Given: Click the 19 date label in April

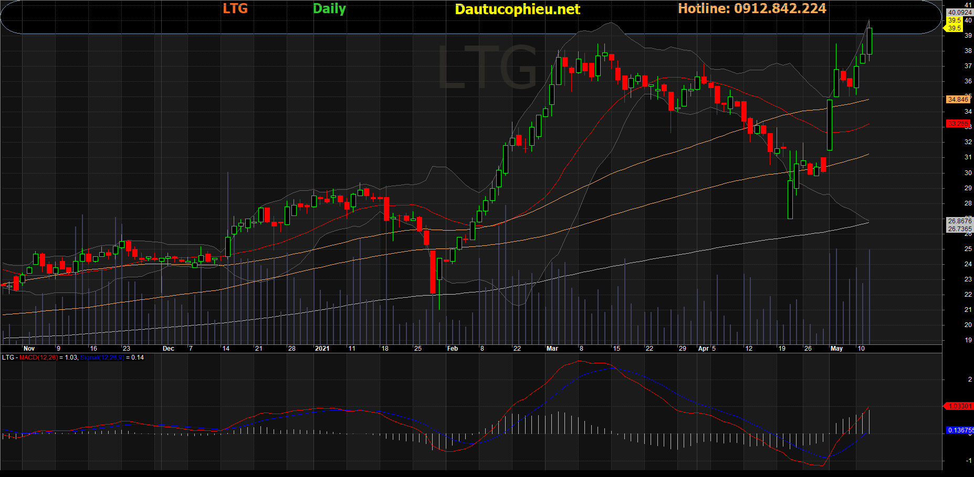Looking at the screenshot, I should click(x=782, y=349).
